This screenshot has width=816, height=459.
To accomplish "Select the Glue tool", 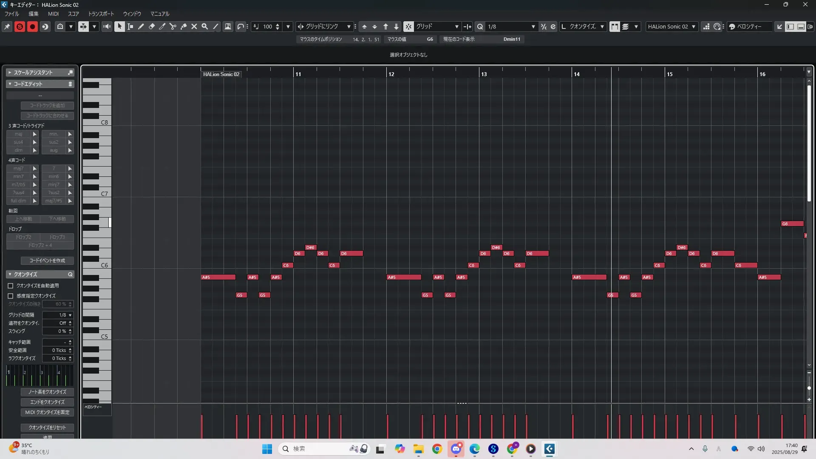I will (184, 26).
